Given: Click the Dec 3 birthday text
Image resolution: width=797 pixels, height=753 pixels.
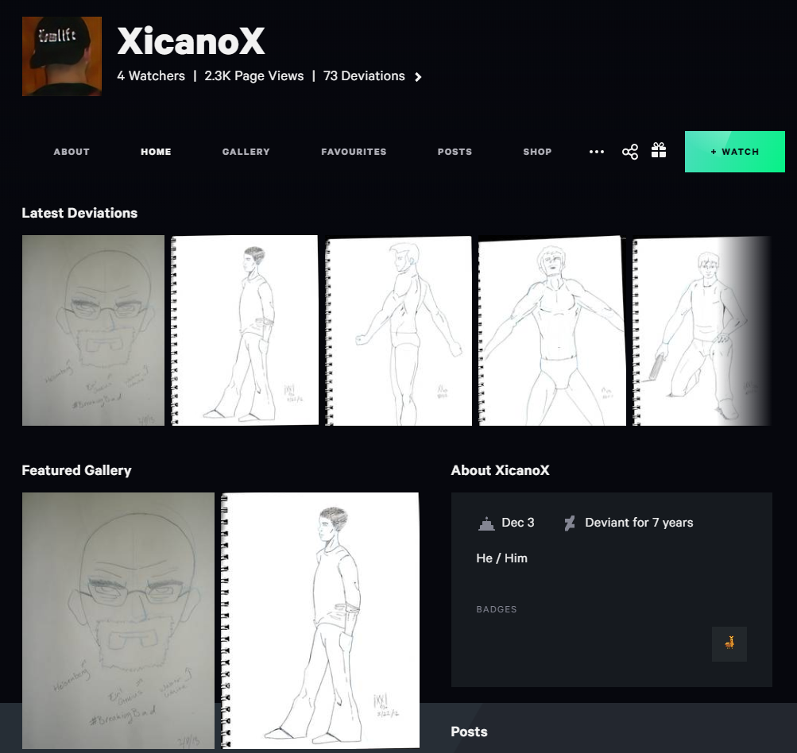Looking at the screenshot, I should pos(518,523).
